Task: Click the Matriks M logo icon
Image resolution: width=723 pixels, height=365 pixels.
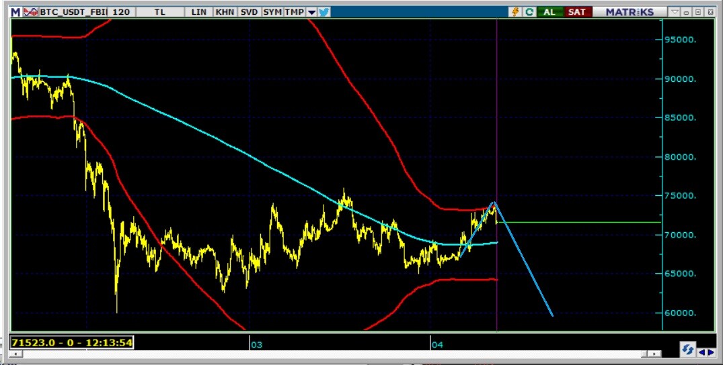Action: click(x=15, y=12)
